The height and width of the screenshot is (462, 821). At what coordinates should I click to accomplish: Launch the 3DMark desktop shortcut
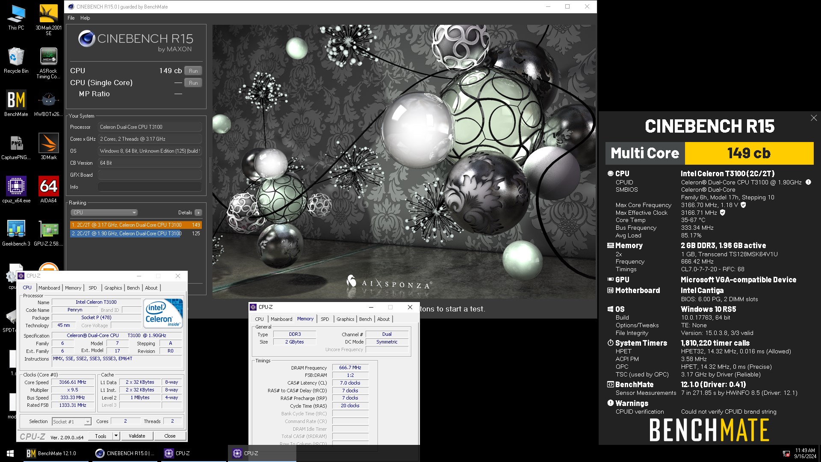(48, 146)
